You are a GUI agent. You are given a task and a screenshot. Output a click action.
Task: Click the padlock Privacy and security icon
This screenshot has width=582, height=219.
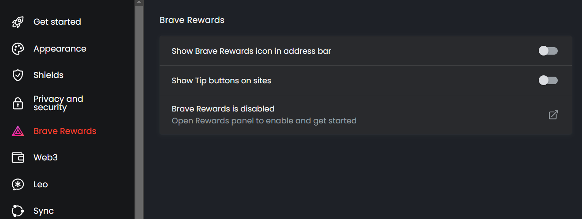18,104
